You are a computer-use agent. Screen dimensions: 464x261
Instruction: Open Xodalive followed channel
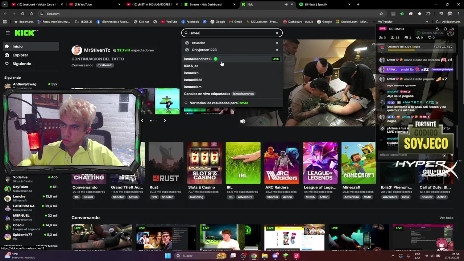30,179
